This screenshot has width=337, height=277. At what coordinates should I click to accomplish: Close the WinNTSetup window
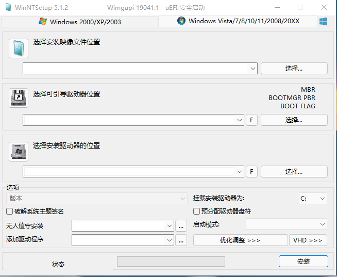[x=324, y=7]
